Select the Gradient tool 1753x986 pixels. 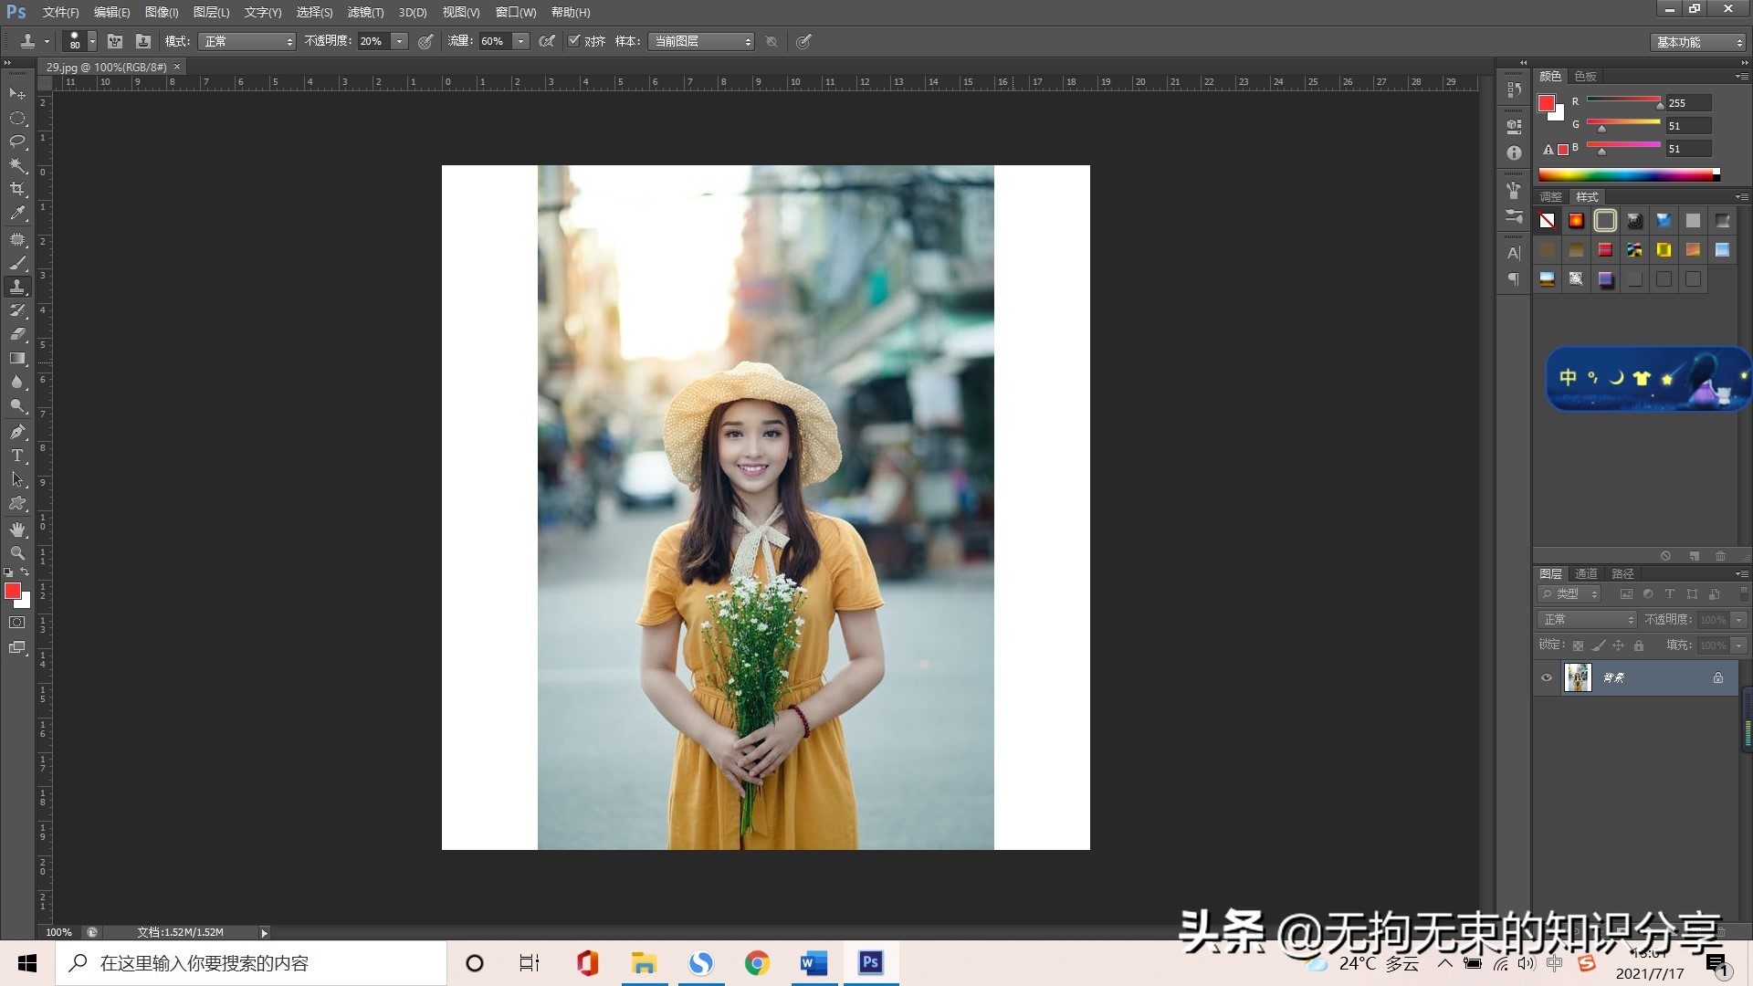pos(17,359)
